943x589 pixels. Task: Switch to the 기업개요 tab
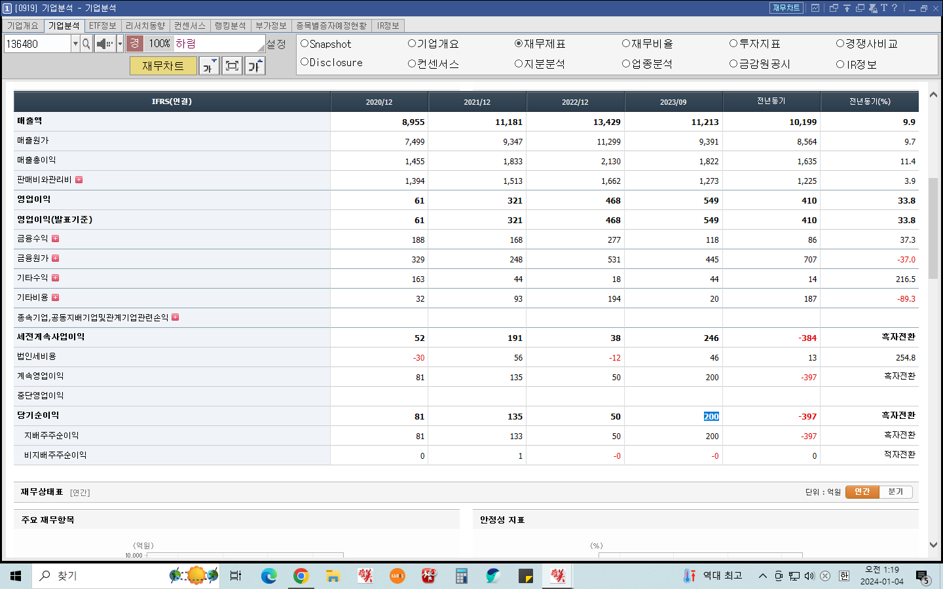coord(23,26)
